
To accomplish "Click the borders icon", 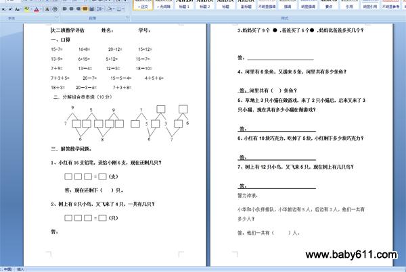I will (x=118, y=9).
